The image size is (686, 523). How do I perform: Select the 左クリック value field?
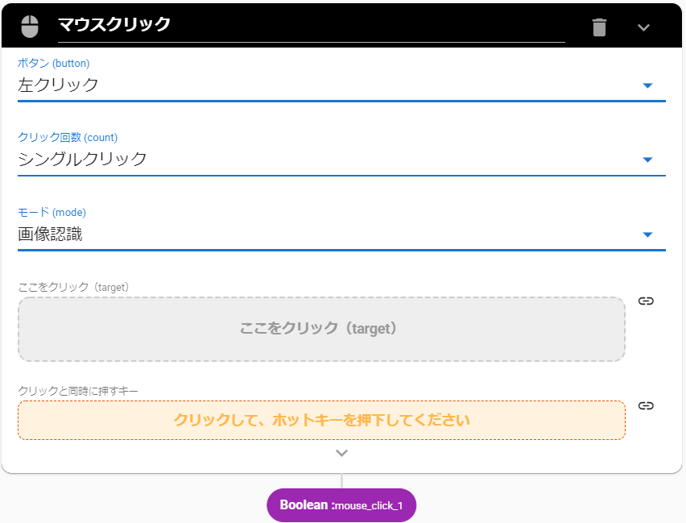322,85
